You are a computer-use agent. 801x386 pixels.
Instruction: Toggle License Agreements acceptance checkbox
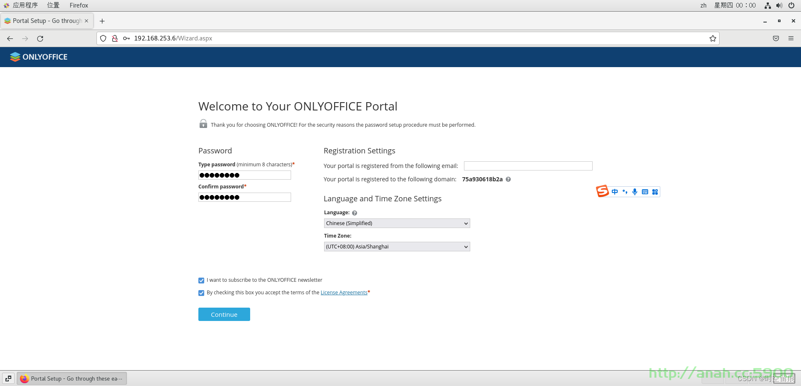(201, 293)
